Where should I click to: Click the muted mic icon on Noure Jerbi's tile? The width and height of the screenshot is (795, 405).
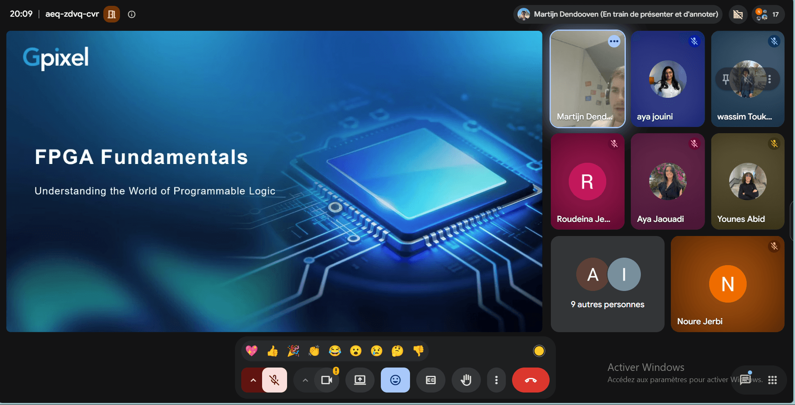click(774, 246)
